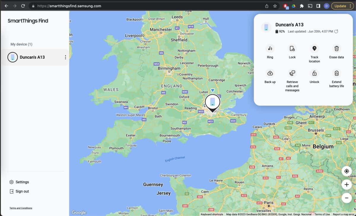The width and height of the screenshot is (356, 216).
Task: Click the Southampton map label
Action: coord(181,129)
